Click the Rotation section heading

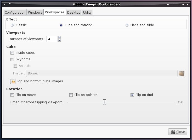pyautogui.click(x=14, y=89)
